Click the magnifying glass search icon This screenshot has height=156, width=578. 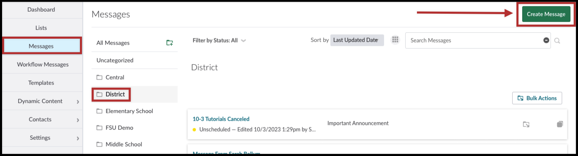[x=557, y=41]
